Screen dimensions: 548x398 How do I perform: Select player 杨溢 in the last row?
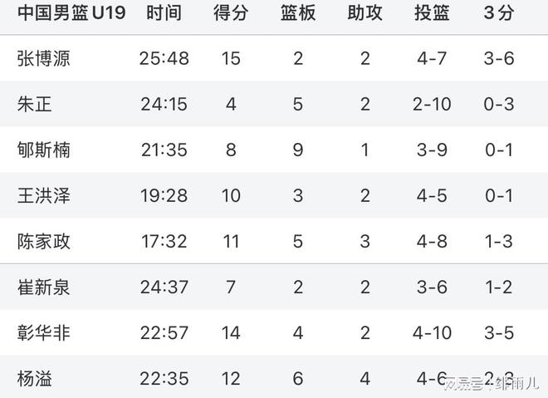(35, 379)
